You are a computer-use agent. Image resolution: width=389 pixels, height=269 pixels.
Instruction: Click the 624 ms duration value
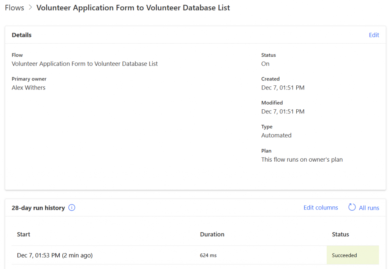[208, 255]
